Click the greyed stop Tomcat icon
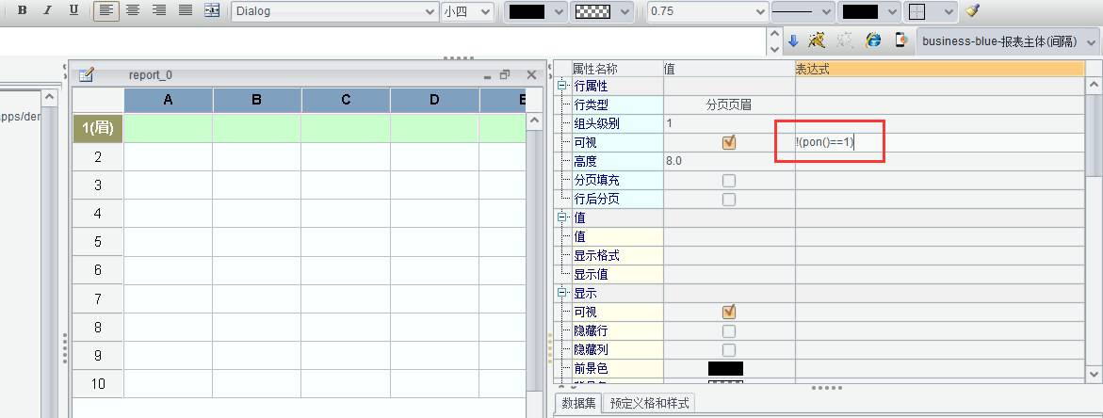Image resolution: width=1103 pixels, height=418 pixels. (x=844, y=40)
